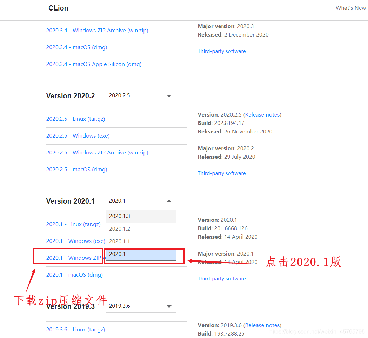
Task: Click Released 14 April 2020 under Build 201.6668.126
Action: pos(228,237)
